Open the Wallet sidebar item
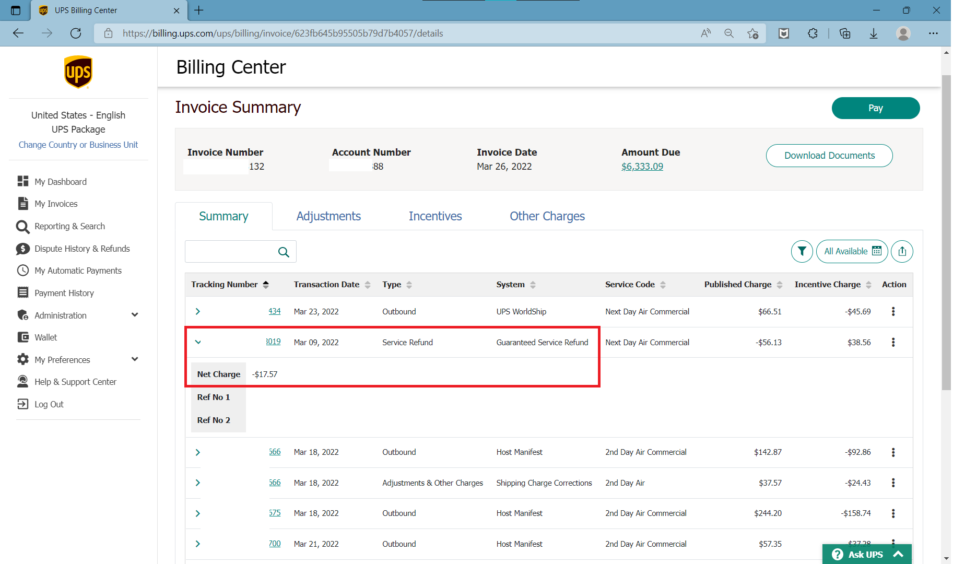The image size is (953, 564). (45, 337)
